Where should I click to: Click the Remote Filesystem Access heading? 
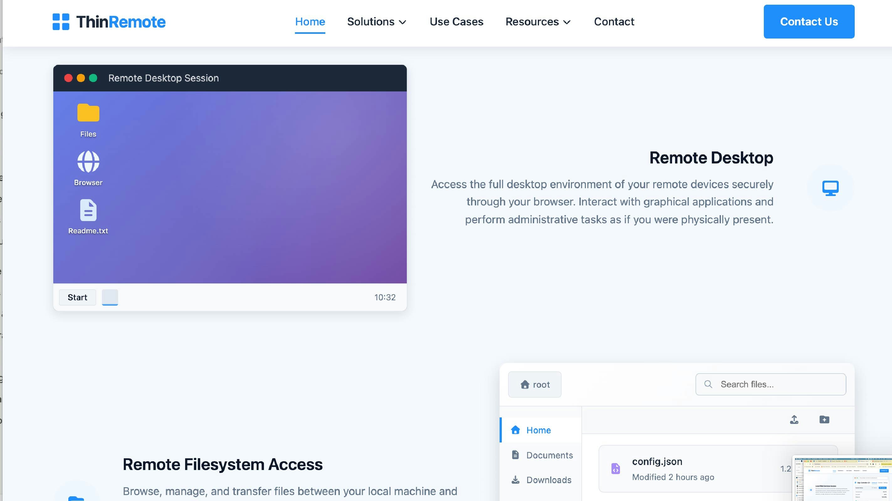click(223, 464)
